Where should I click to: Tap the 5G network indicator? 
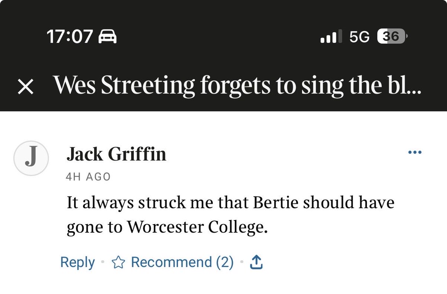click(359, 36)
